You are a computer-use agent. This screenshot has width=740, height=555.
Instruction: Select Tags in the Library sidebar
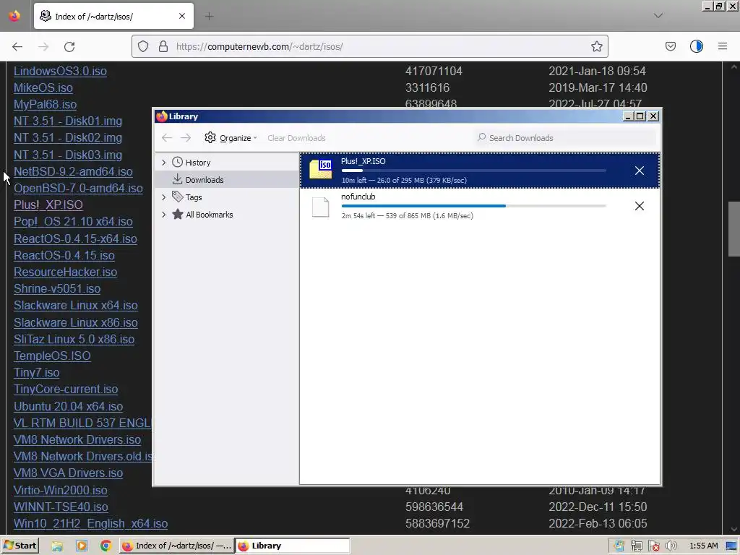pyautogui.click(x=226, y=197)
